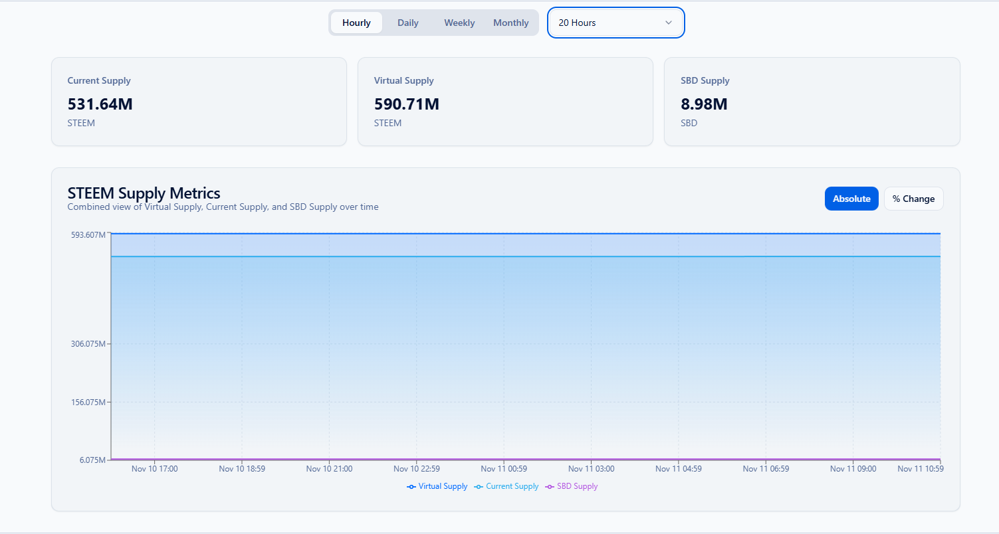999x534 pixels.
Task: Click the Nov 11 03:00 axis label
Action: pos(592,469)
